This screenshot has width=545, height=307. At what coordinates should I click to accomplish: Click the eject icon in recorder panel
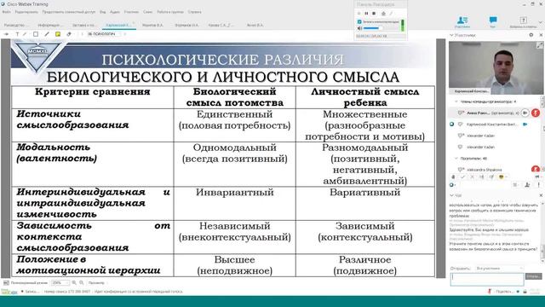pos(383,14)
